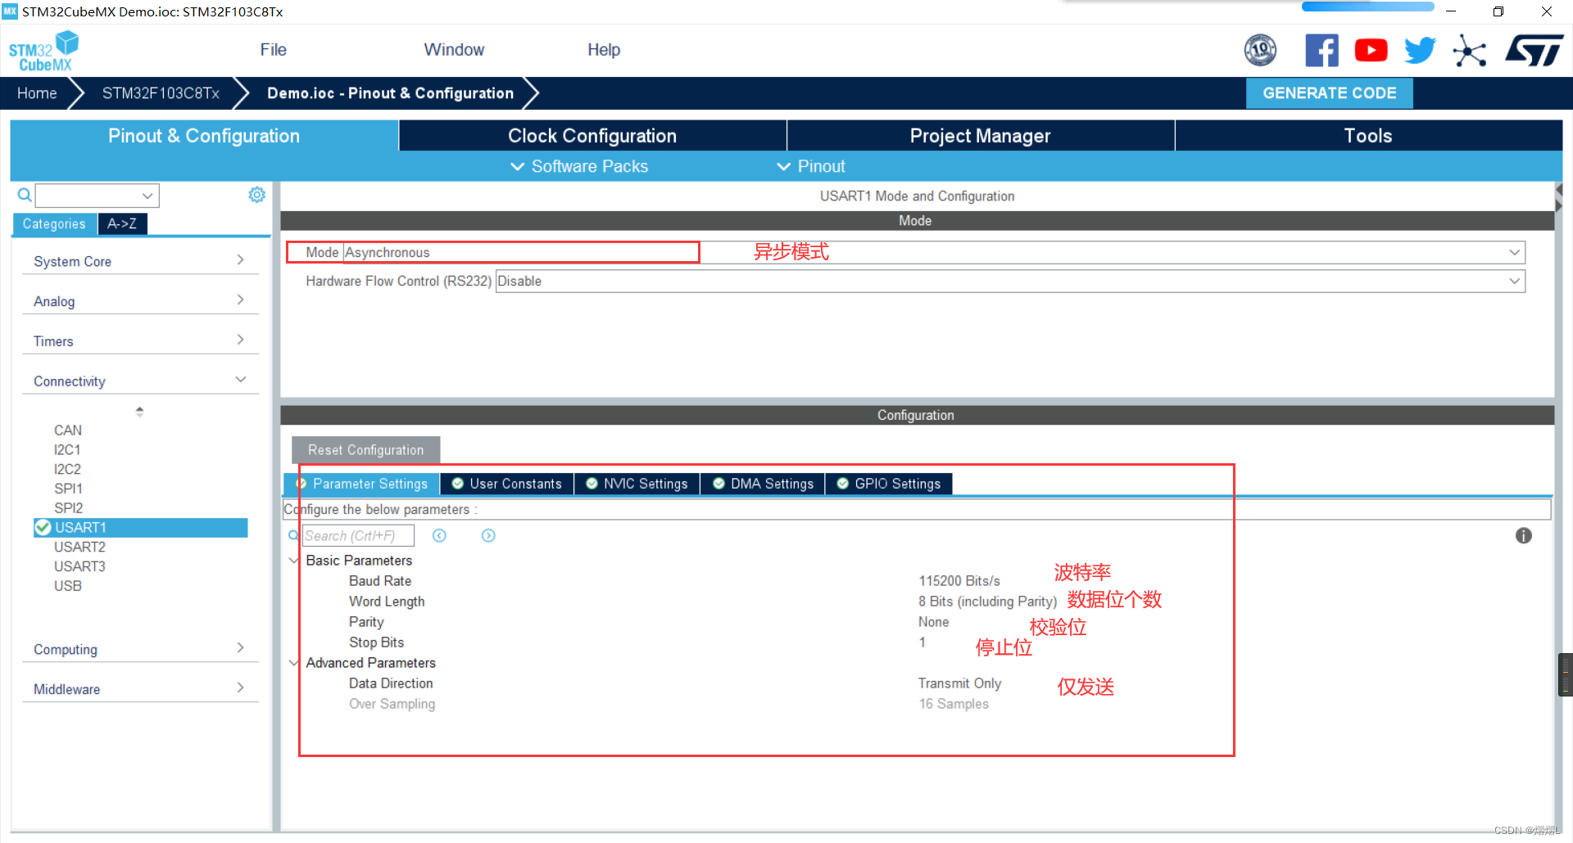Switch to Clock Configuration tab
Viewport: 1573px width, 843px height.
click(x=592, y=136)
